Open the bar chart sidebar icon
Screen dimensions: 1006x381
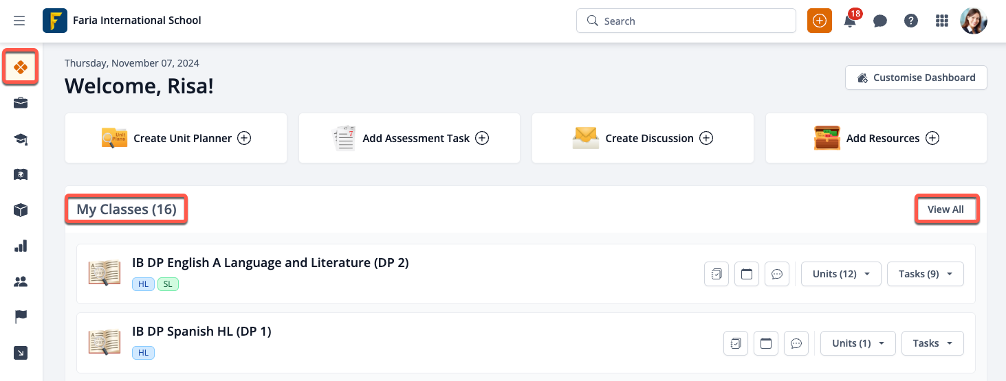tap(21, 246)
